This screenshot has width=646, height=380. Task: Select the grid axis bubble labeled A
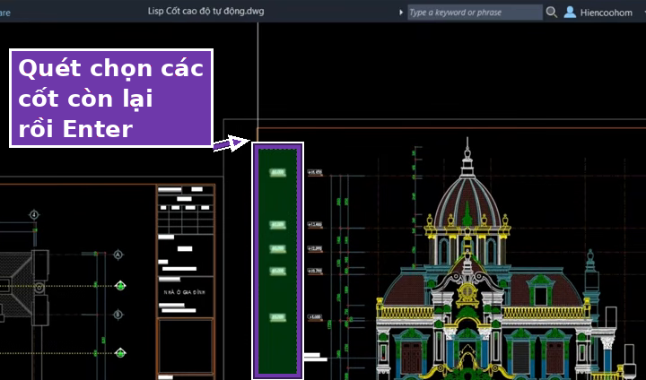(x=118, y=255)
